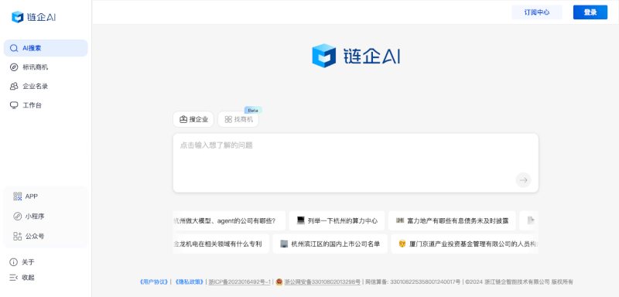Click the building icon in 杭州滨江区 suggestion
The image size is (619, 297).
tap(284, 244)
